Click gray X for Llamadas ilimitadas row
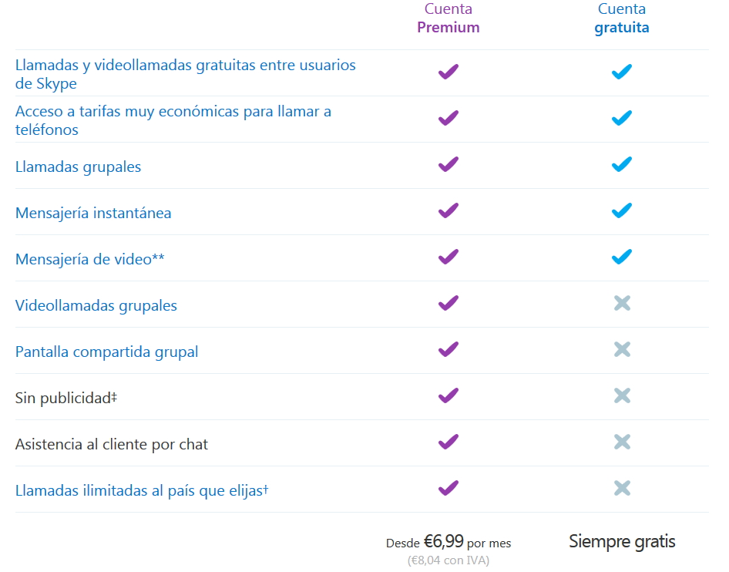The image size is (729, 572). click(622, 489)
